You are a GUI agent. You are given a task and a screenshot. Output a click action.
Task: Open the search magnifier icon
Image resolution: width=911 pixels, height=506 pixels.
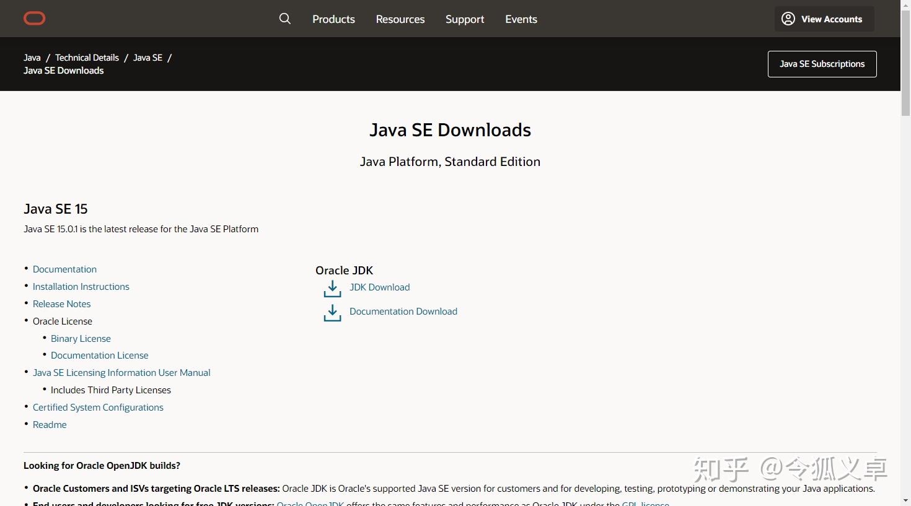point(285,19)
